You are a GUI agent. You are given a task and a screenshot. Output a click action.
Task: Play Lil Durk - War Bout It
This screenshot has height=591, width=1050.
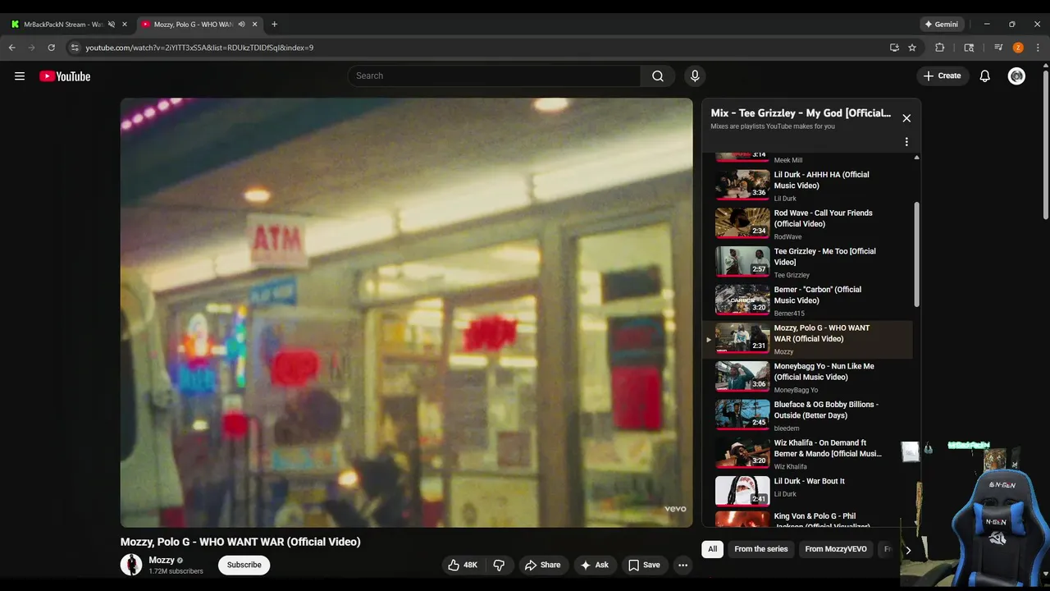[807, 491]
